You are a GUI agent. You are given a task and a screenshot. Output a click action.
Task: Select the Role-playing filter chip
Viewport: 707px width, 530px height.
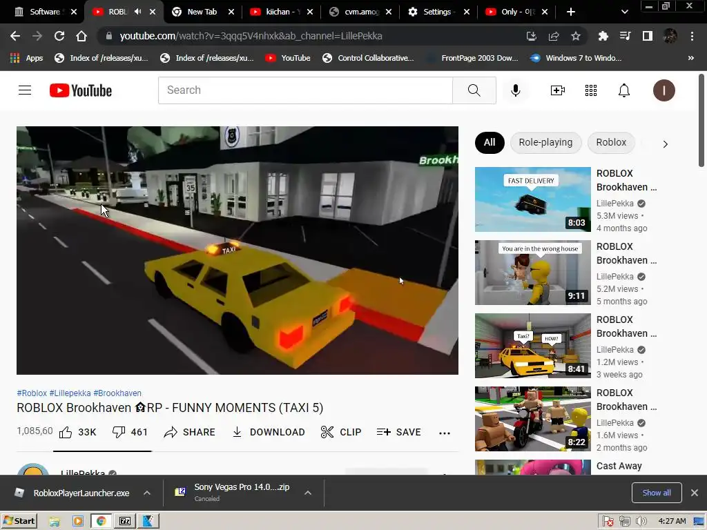pyautogui.click(x=545, y=142)
